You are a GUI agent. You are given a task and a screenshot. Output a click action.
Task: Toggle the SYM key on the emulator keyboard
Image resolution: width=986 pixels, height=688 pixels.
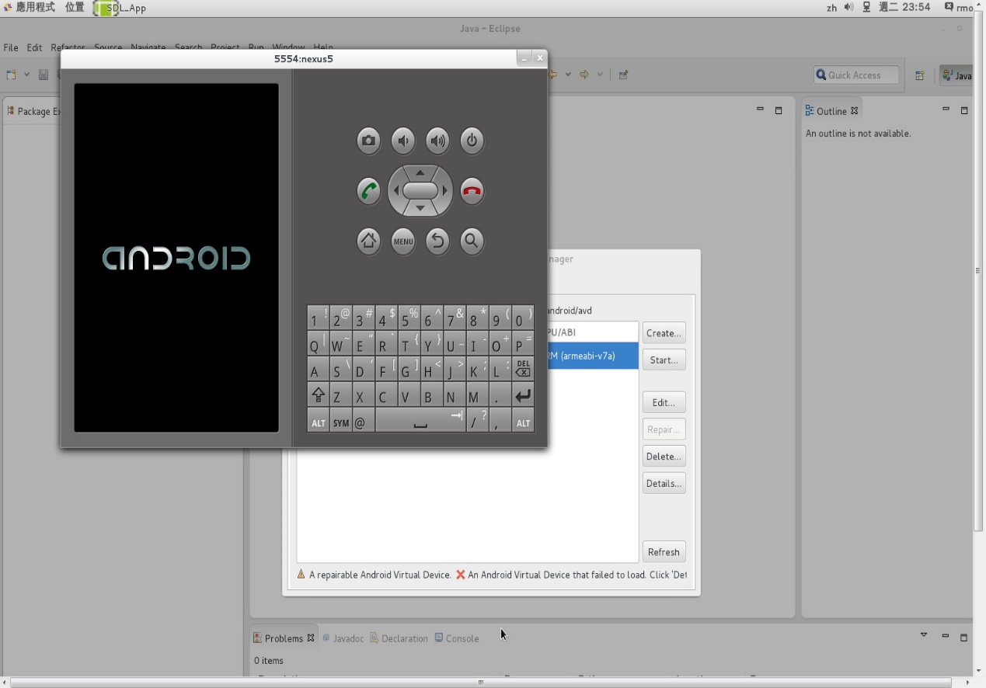point(340,422)
